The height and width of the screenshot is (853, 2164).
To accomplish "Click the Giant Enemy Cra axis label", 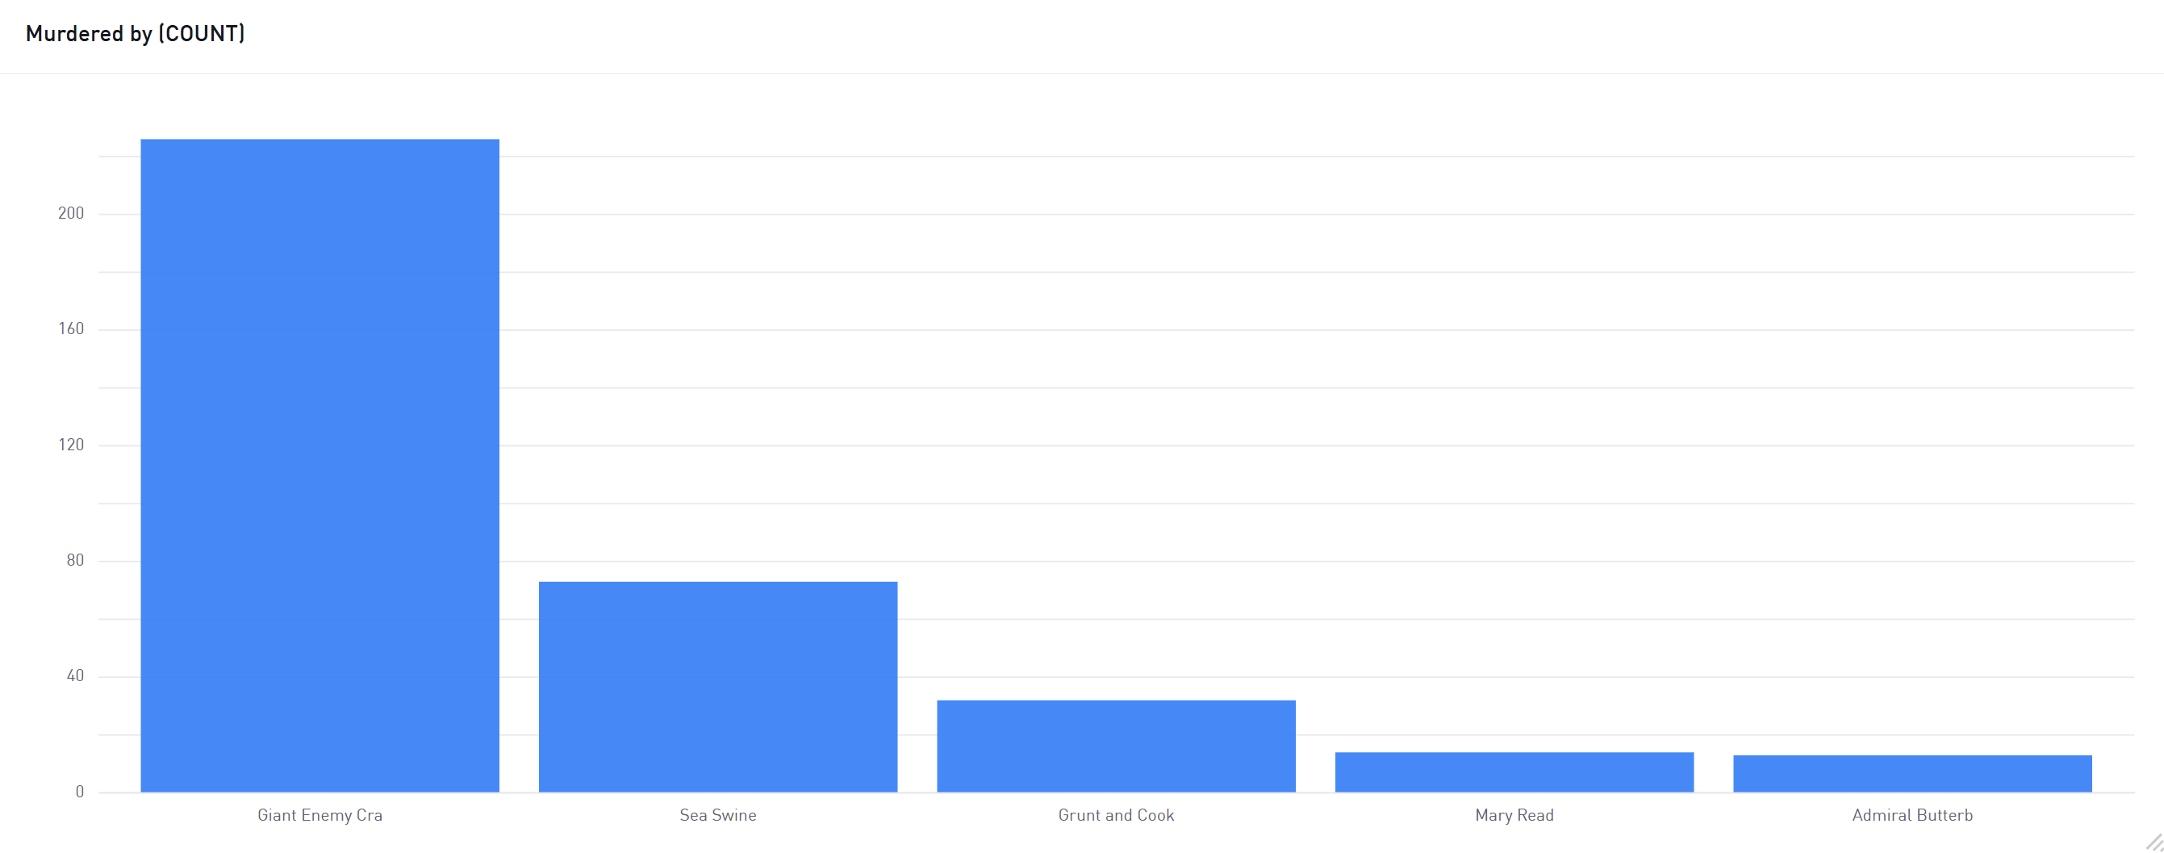I will [x=320, y=815].
